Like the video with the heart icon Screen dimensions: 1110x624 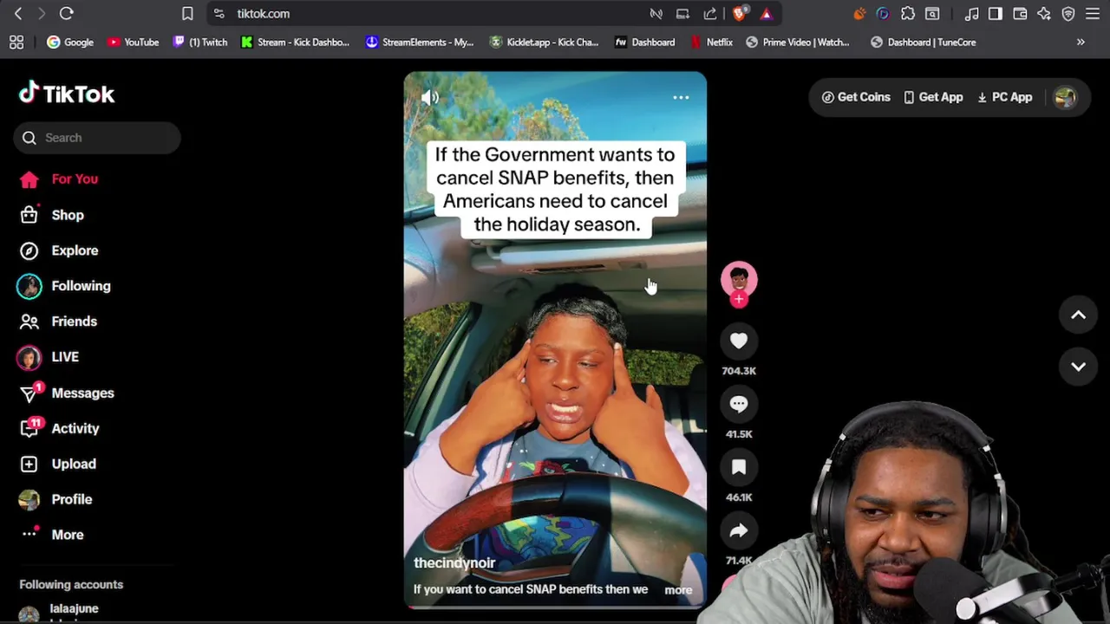[x=739, y=341]
